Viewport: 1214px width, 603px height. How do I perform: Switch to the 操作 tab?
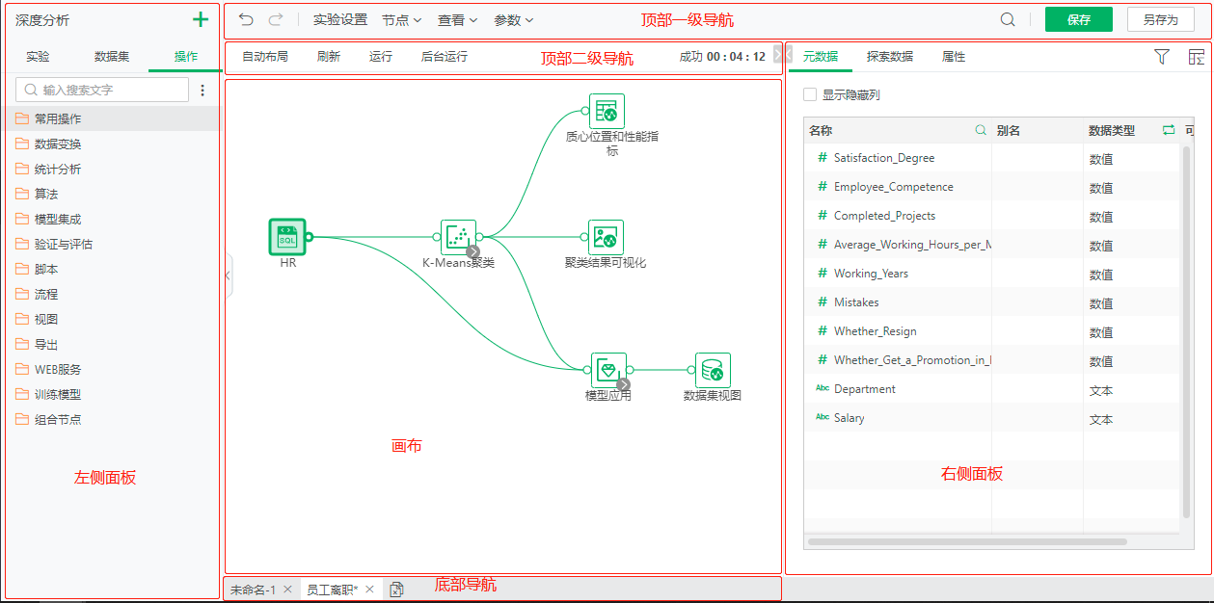(186, 57)
